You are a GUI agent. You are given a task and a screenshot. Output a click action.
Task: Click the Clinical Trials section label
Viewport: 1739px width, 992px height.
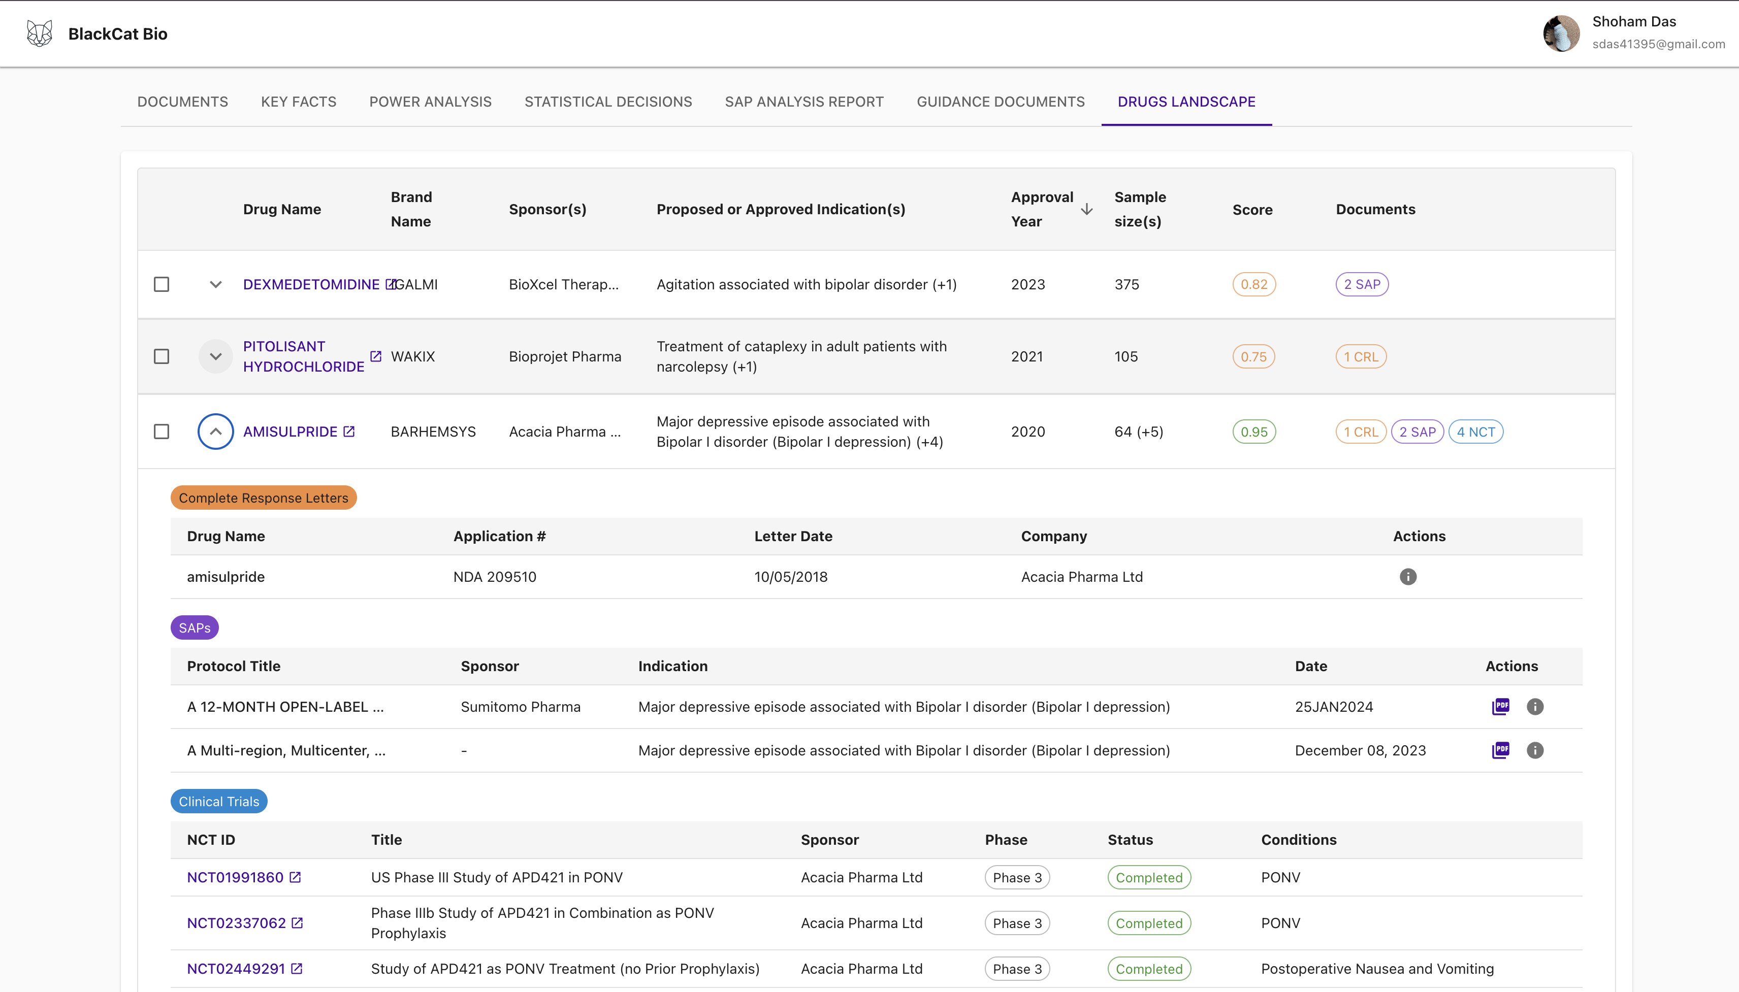(219, 801)
